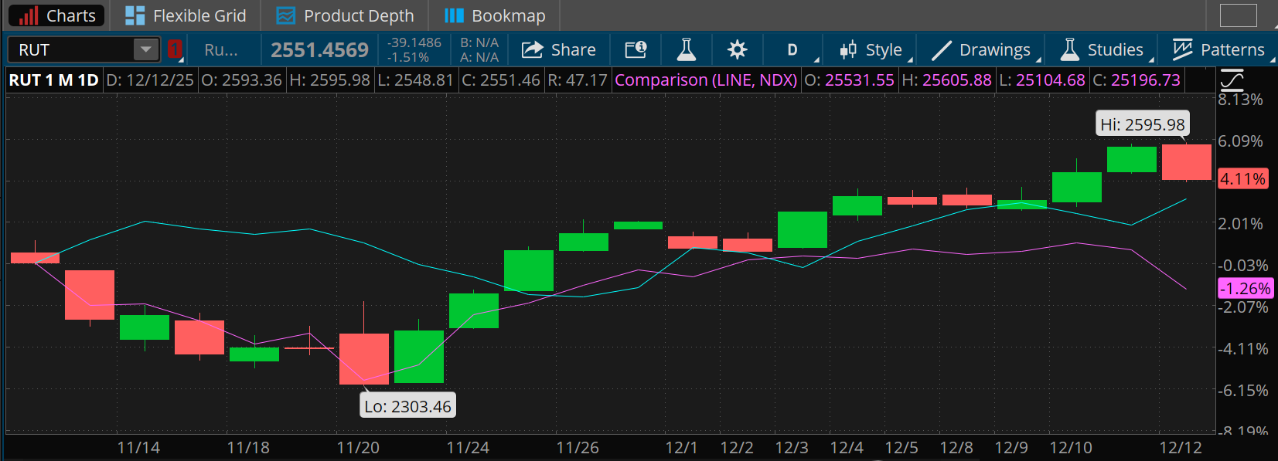Click the 6.09% axis label
The height and width of the screenshot is (461, 1278).
click(x=1240, y=141)
